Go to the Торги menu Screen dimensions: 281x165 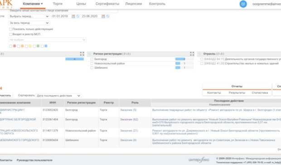(x=58, y=4)
